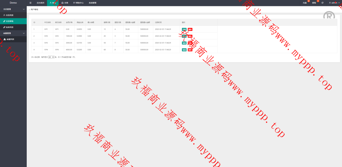Click the refresh icon in top bar
Image resolution: width=342 pixels, height=167 pixels.
click(322, 3)
